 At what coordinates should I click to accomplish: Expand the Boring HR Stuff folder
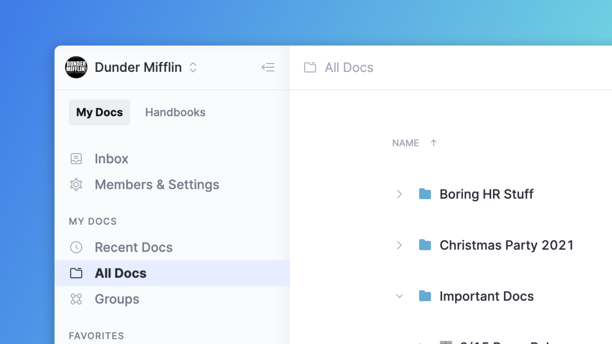point(399,194)
